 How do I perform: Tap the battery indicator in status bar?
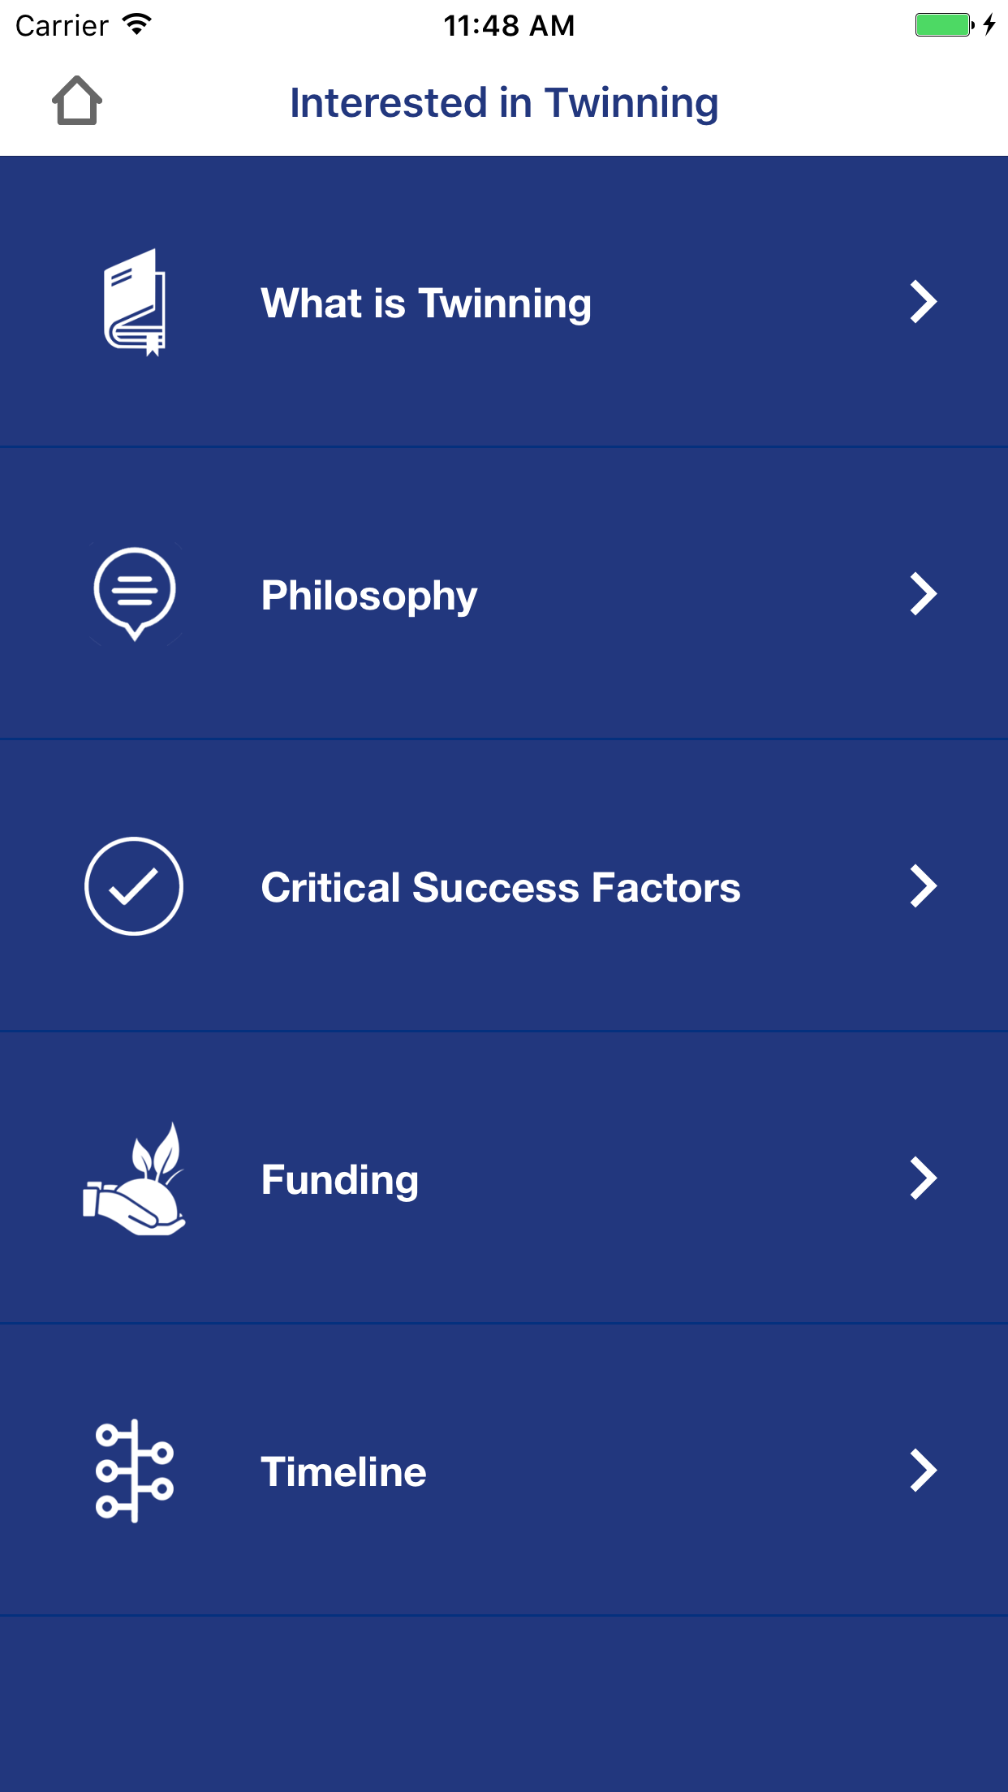click(943, 25)
